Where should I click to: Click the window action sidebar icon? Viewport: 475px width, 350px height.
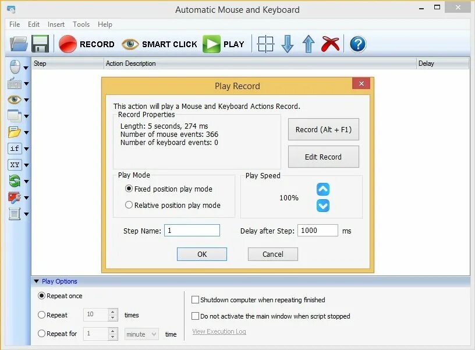(14, 116)
